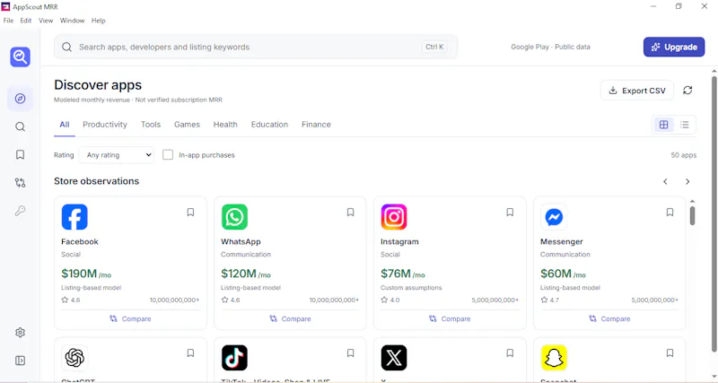The image size is (718, 383).
Task: Open the Snapchat app icon
Action: pyautogui.click(x=554, y=358)
